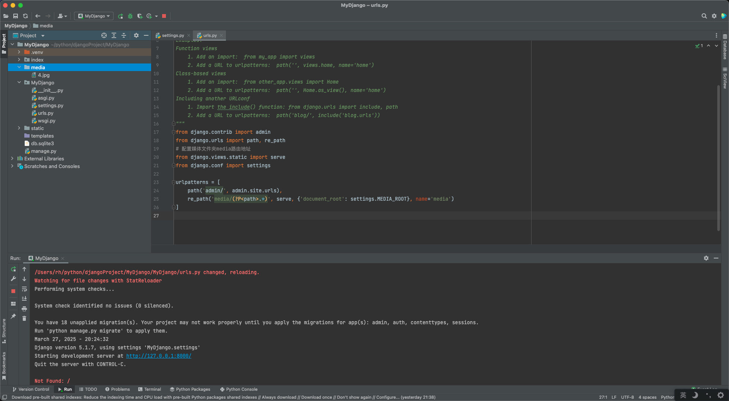Expand the index folder
The width and height of the screenshot is (729, 401).
point(19,60)
